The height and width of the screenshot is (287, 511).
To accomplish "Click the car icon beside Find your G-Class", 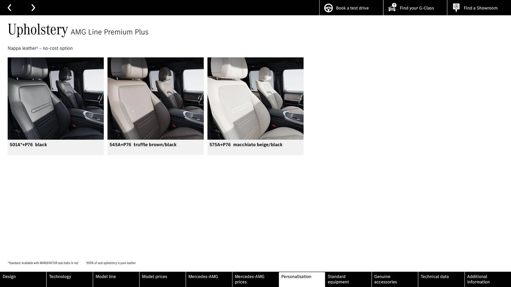I will click(392, 8).
